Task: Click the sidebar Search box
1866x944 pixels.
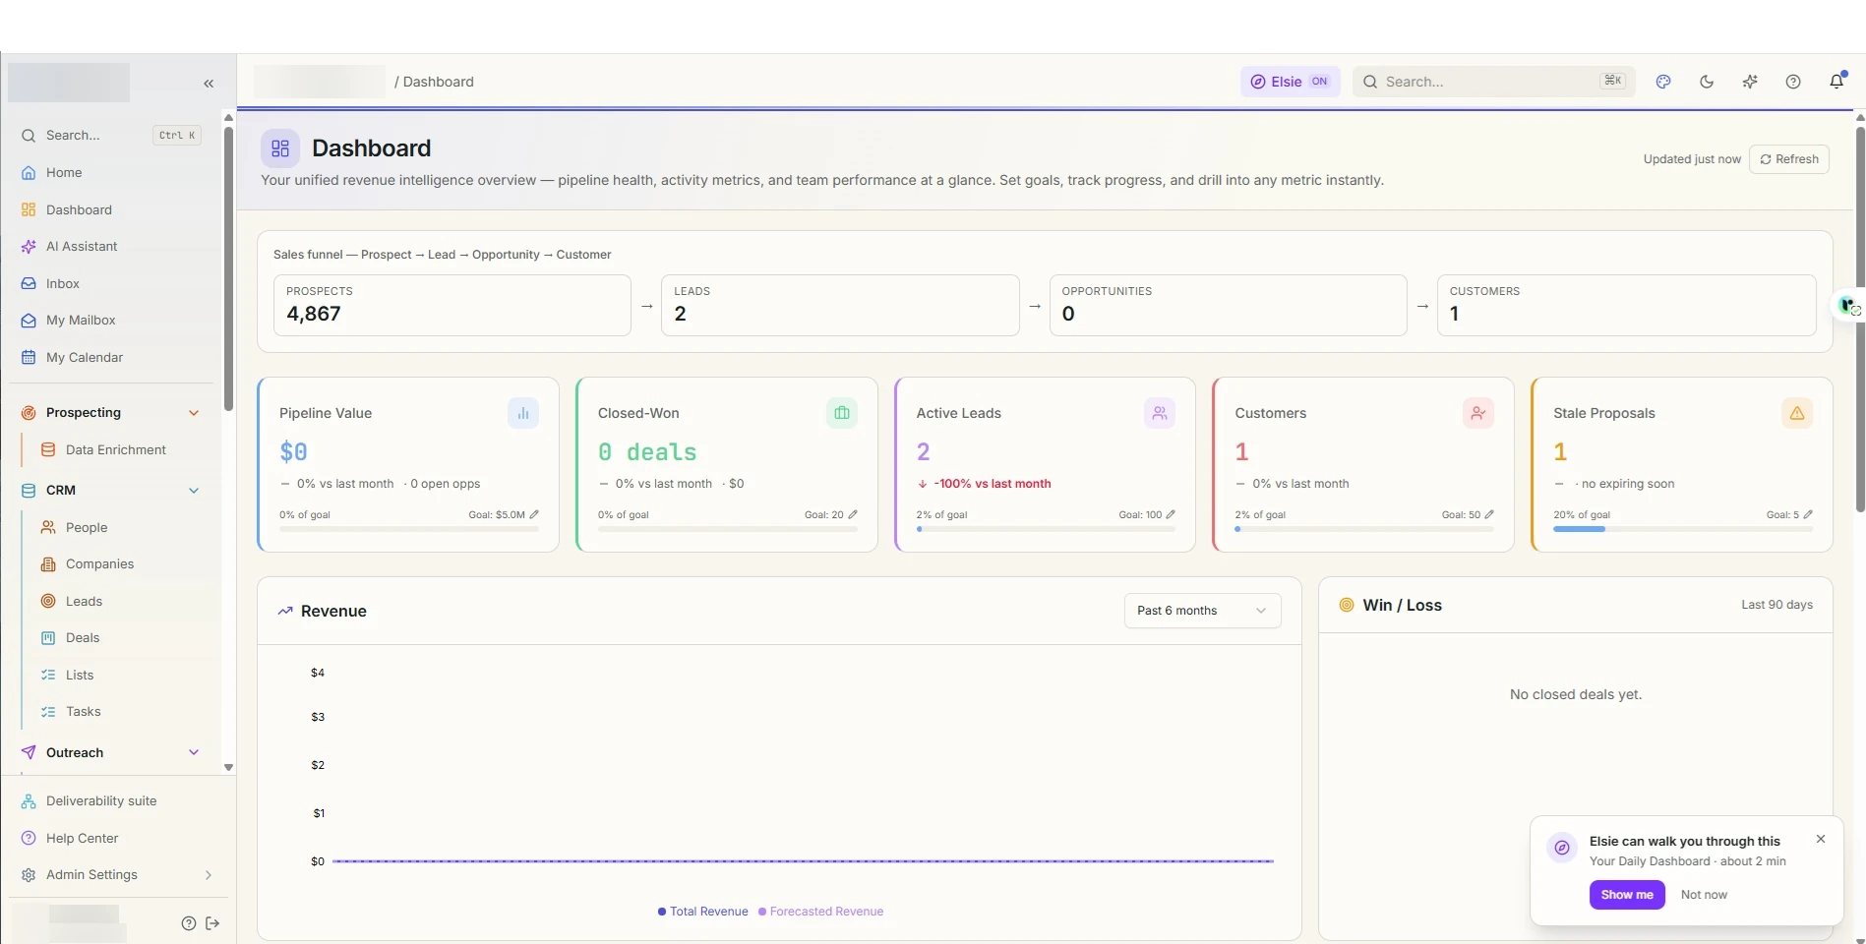Action: tap(111, 136)
